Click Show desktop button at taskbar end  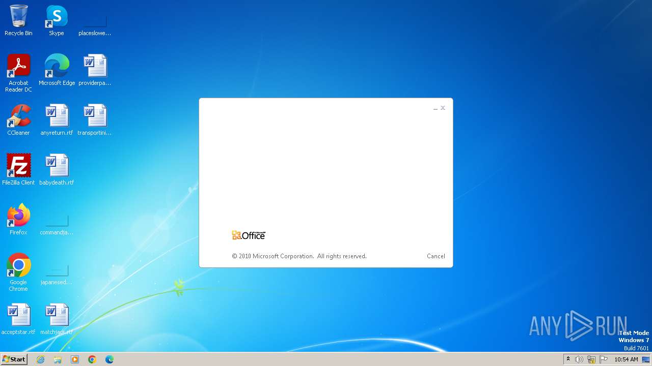pos(646,359)
